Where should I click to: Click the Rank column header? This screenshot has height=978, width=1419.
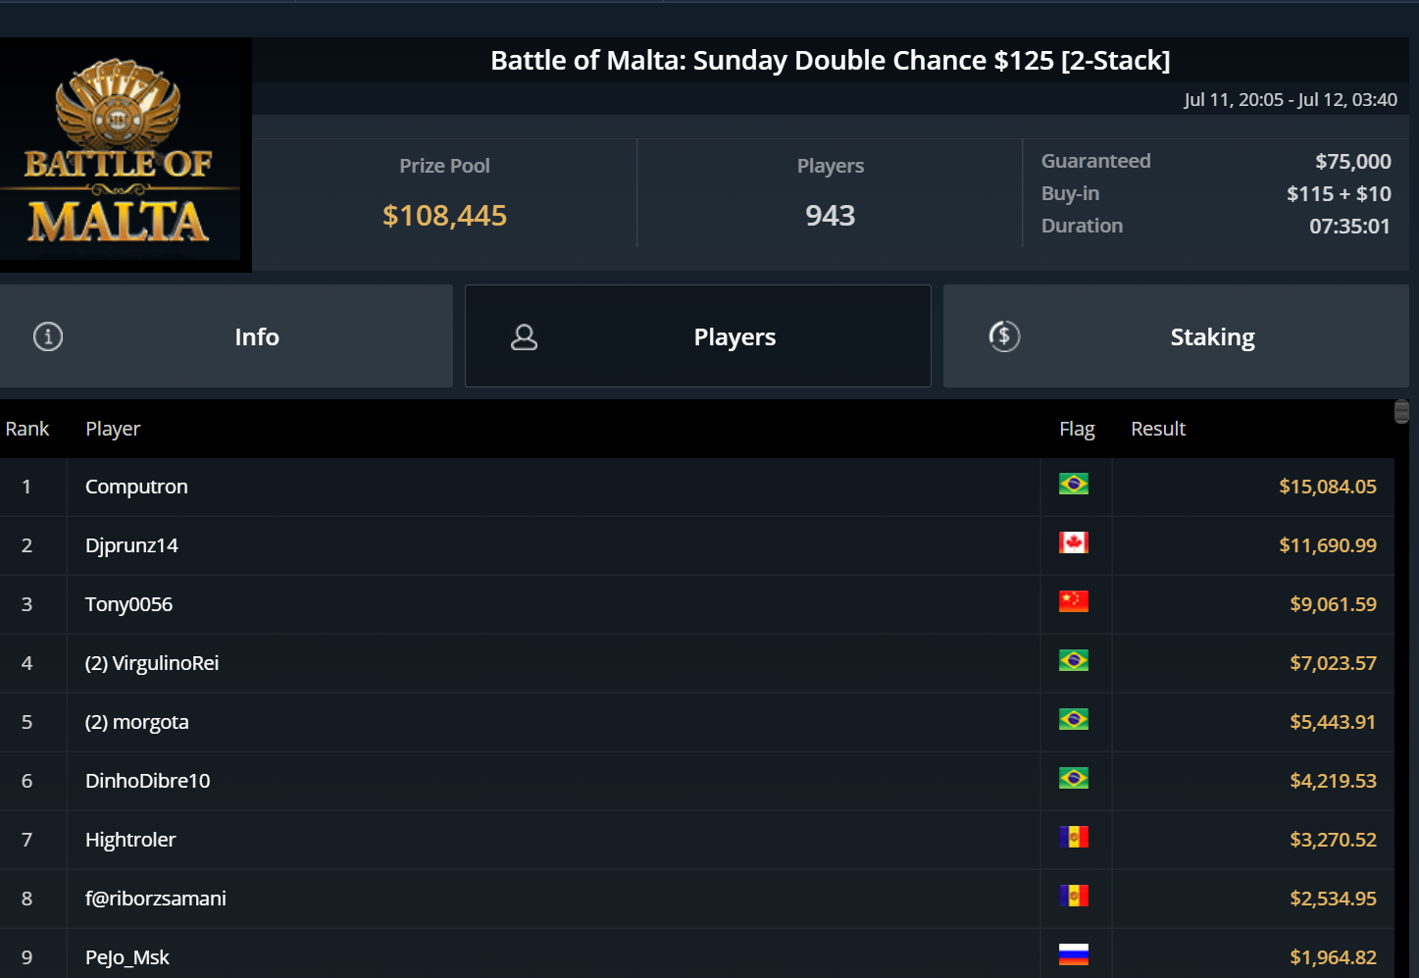click(x=27, y=430)
